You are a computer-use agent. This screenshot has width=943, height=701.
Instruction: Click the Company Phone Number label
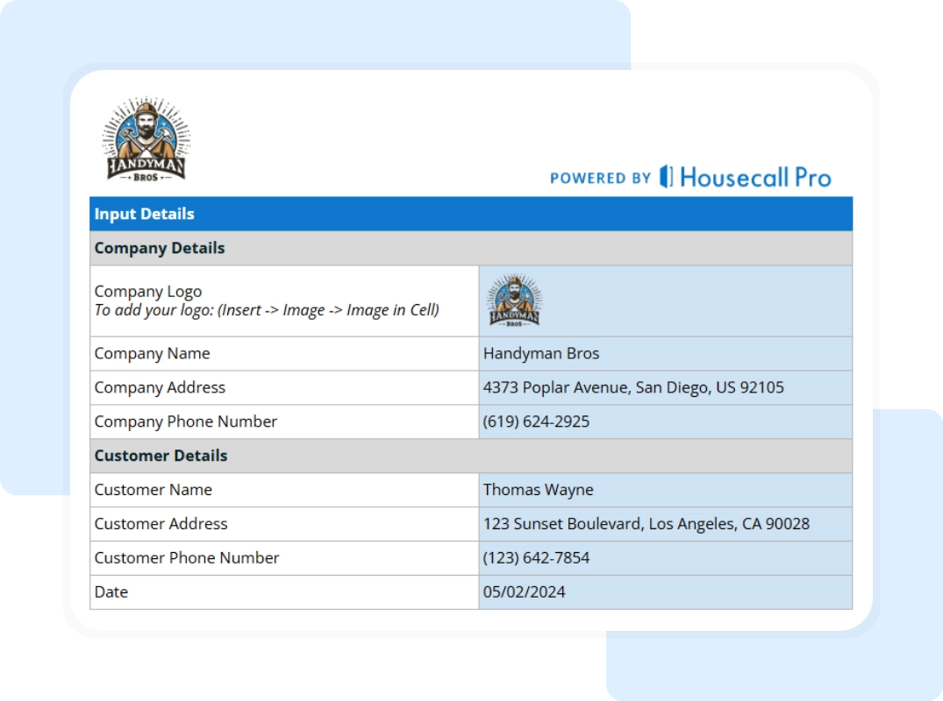(186, 421)
